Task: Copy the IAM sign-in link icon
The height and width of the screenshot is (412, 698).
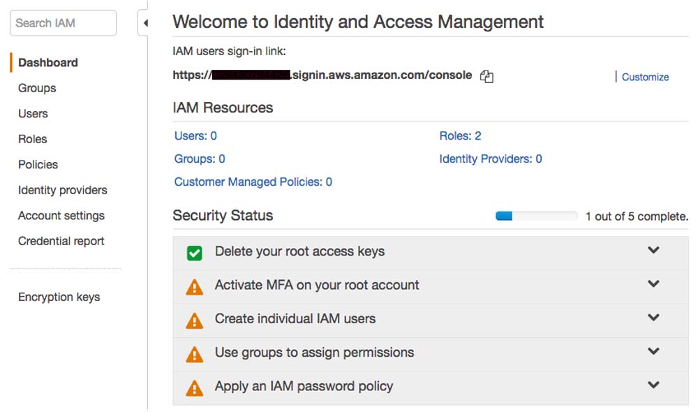Action: (487, 77)
